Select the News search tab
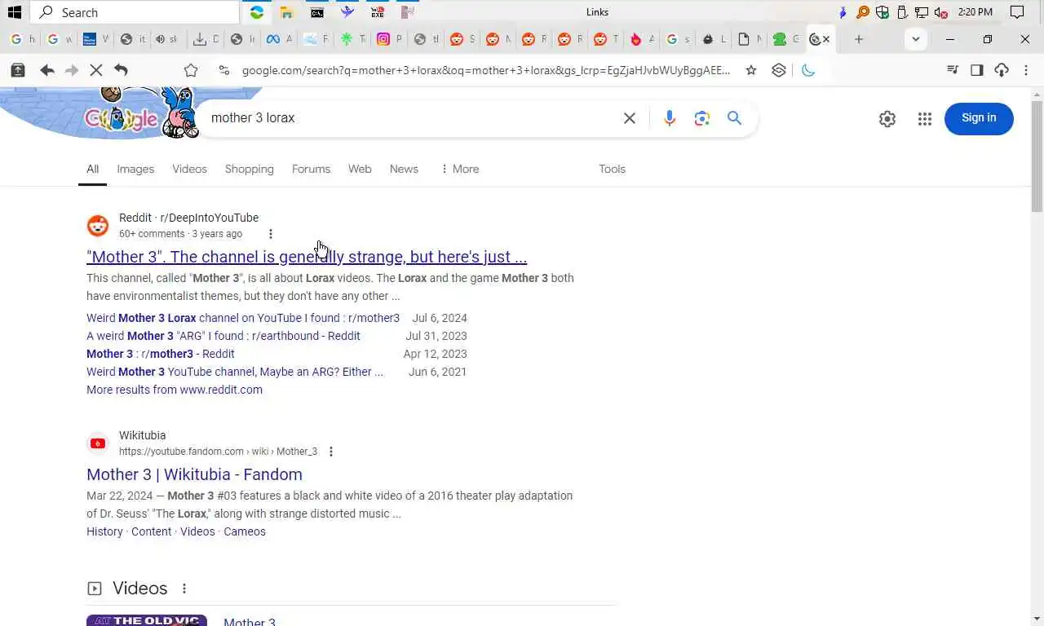 (x=404, y=169)
